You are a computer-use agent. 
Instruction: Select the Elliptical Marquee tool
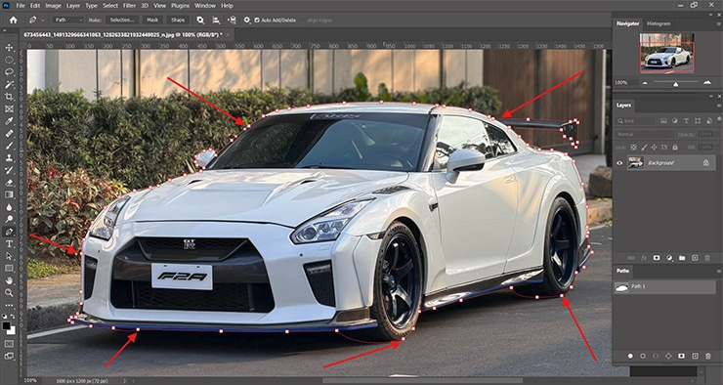click(9, 60)
